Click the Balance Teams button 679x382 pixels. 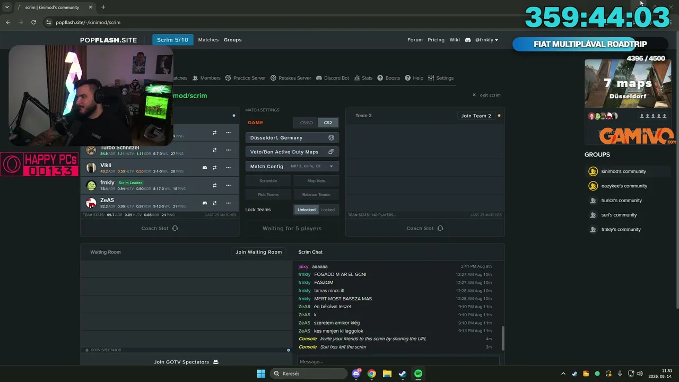(316, 195)
